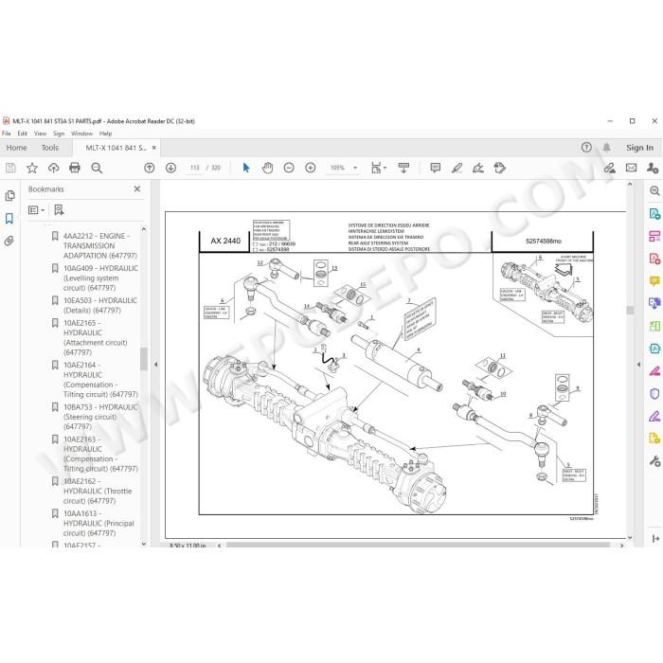Collapse the left navigation pane arrow
Screen dimensions: 663x663
click(155, 364)
